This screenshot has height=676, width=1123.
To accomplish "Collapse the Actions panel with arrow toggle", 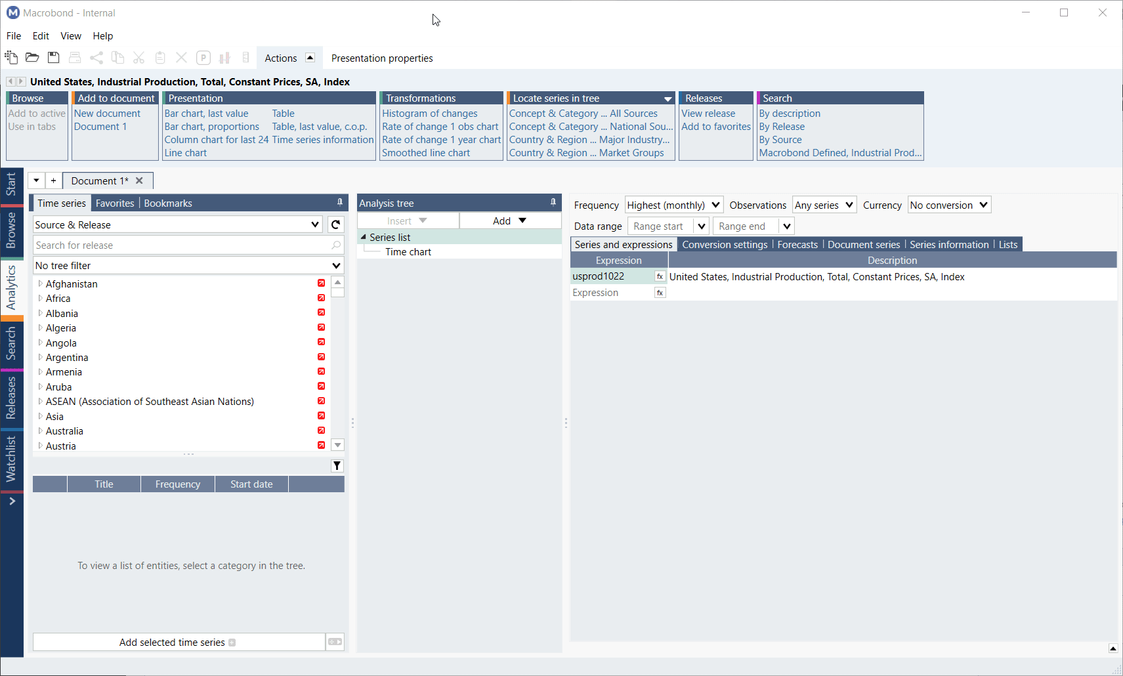I will [310, 58].
